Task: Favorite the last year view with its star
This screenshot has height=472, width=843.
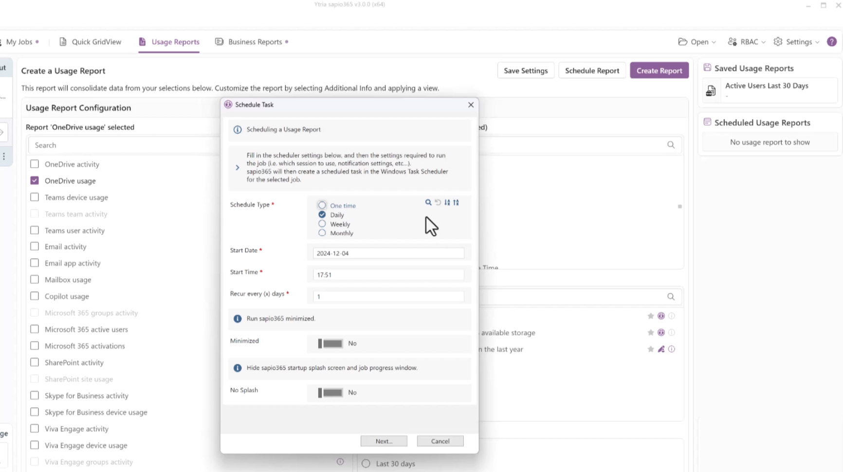Action: [651, 349]
